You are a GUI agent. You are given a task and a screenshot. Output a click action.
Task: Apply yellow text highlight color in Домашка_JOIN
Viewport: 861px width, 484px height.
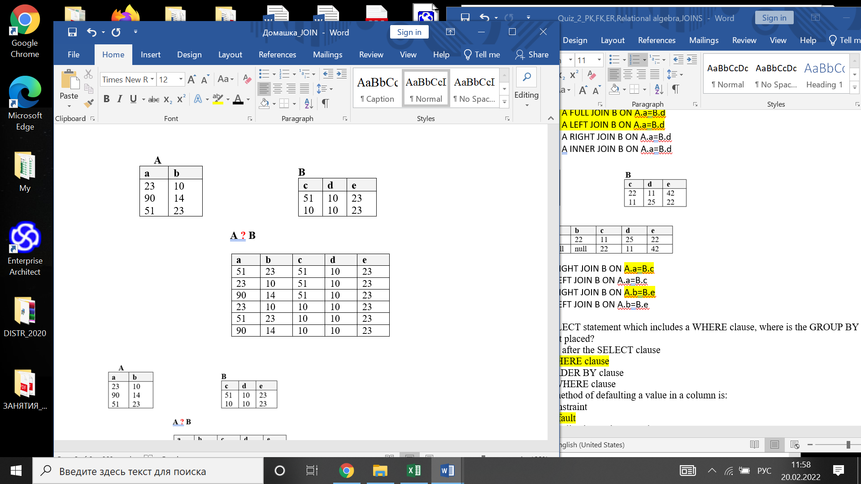tap(218, 99)
